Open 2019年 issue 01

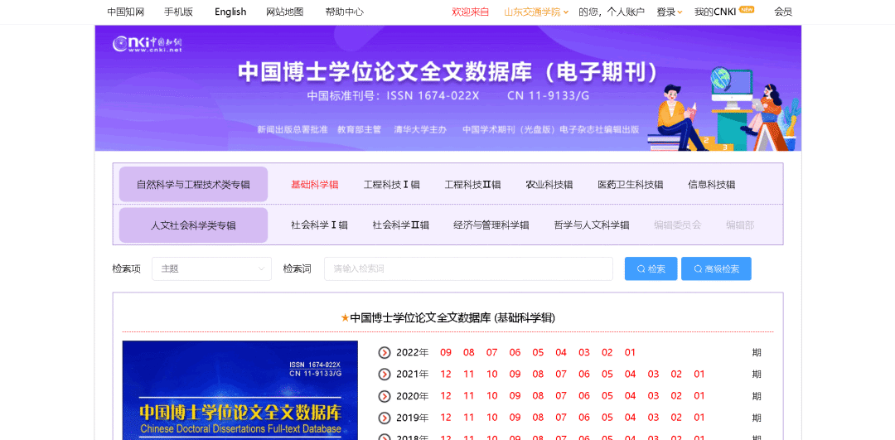[699, 418]
